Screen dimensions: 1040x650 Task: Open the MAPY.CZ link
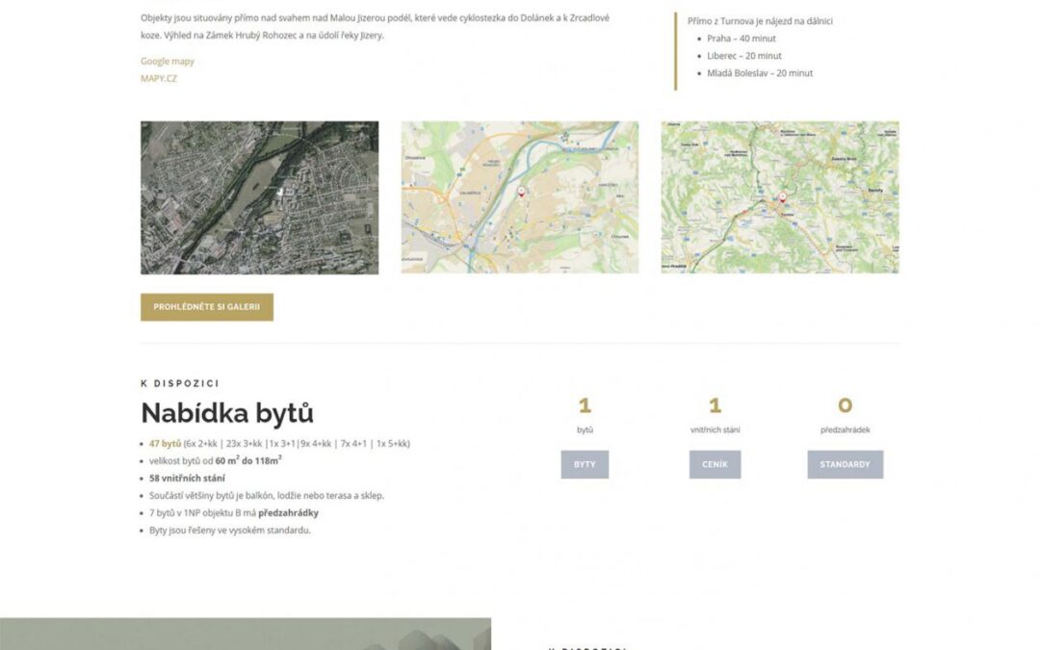159,78
